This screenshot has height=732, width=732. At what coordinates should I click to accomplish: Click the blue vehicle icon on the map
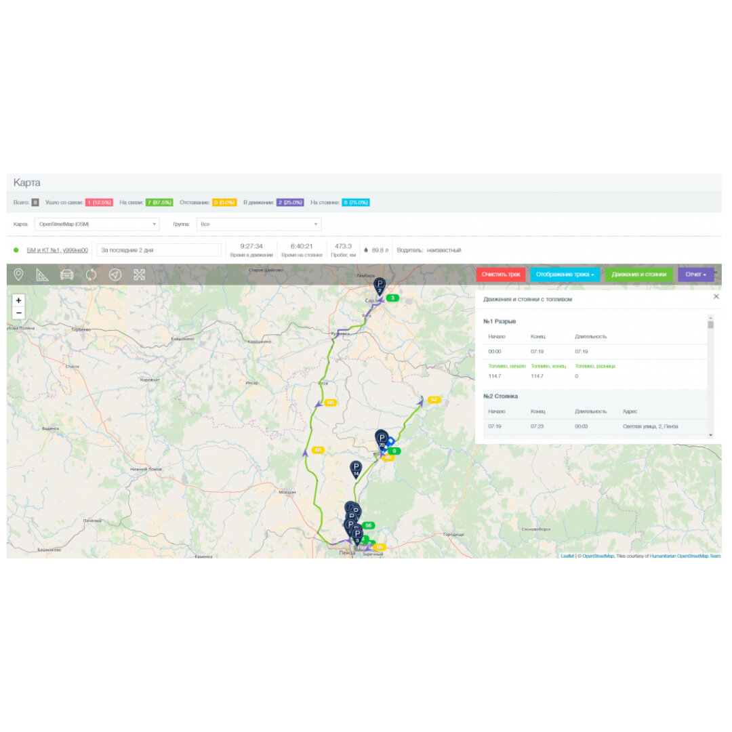(389, 442)
